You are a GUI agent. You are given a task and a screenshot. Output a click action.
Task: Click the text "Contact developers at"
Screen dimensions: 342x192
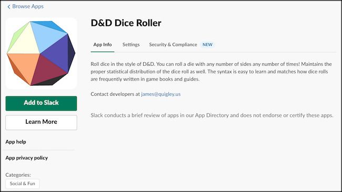point(115,94)
